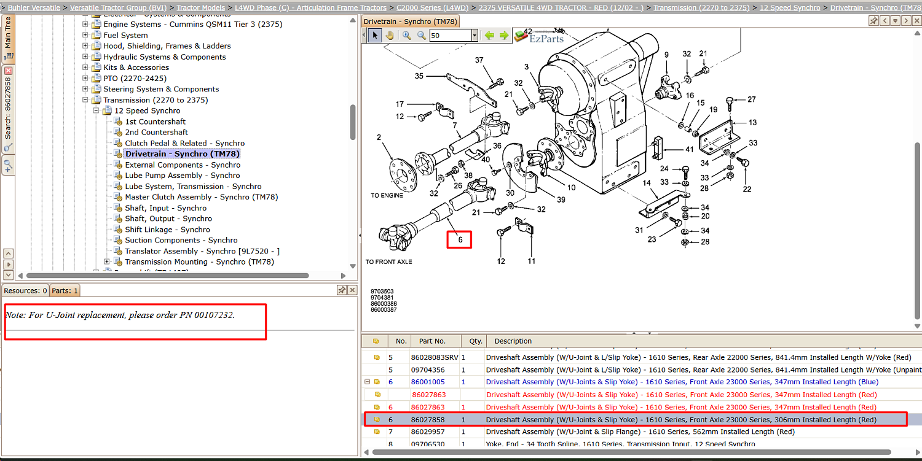Viewport: 922px width, 461px height.
Task: Collapse the 12 Speed Synchro node
Action: (97, 110)
